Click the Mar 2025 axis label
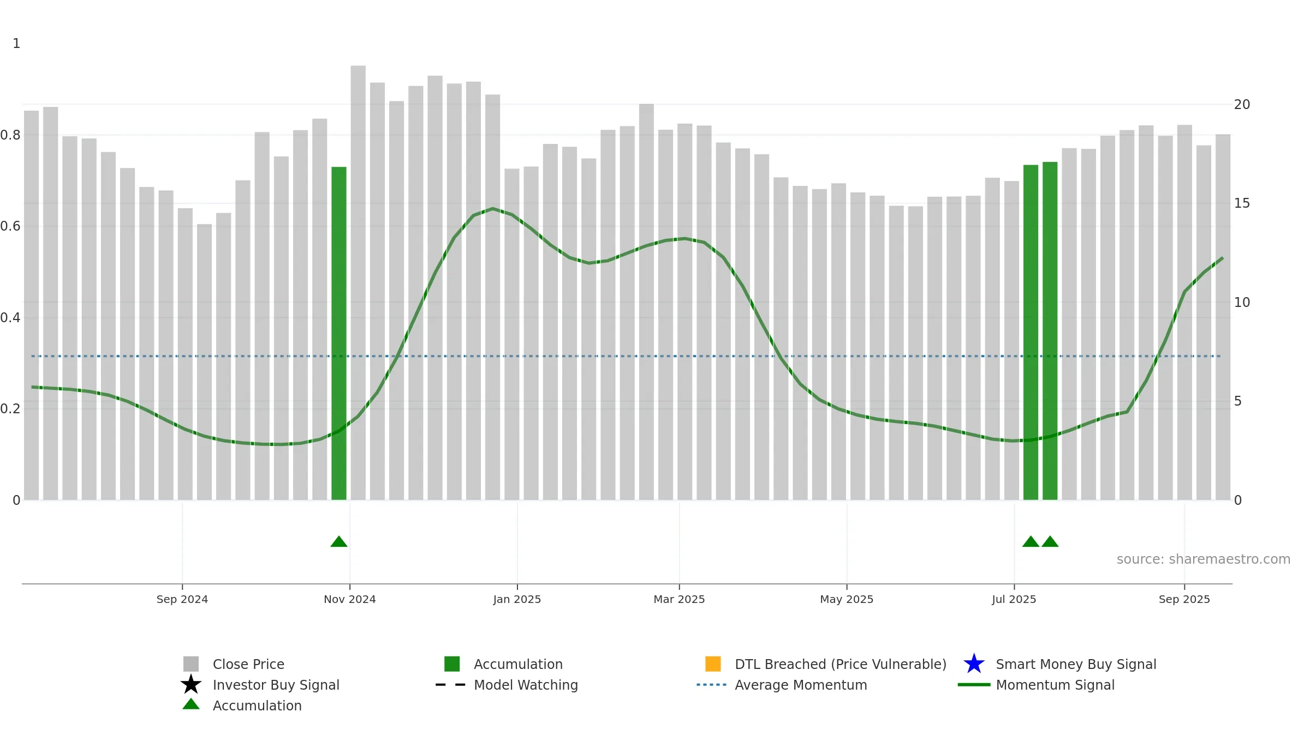 (x=679, y=599)
